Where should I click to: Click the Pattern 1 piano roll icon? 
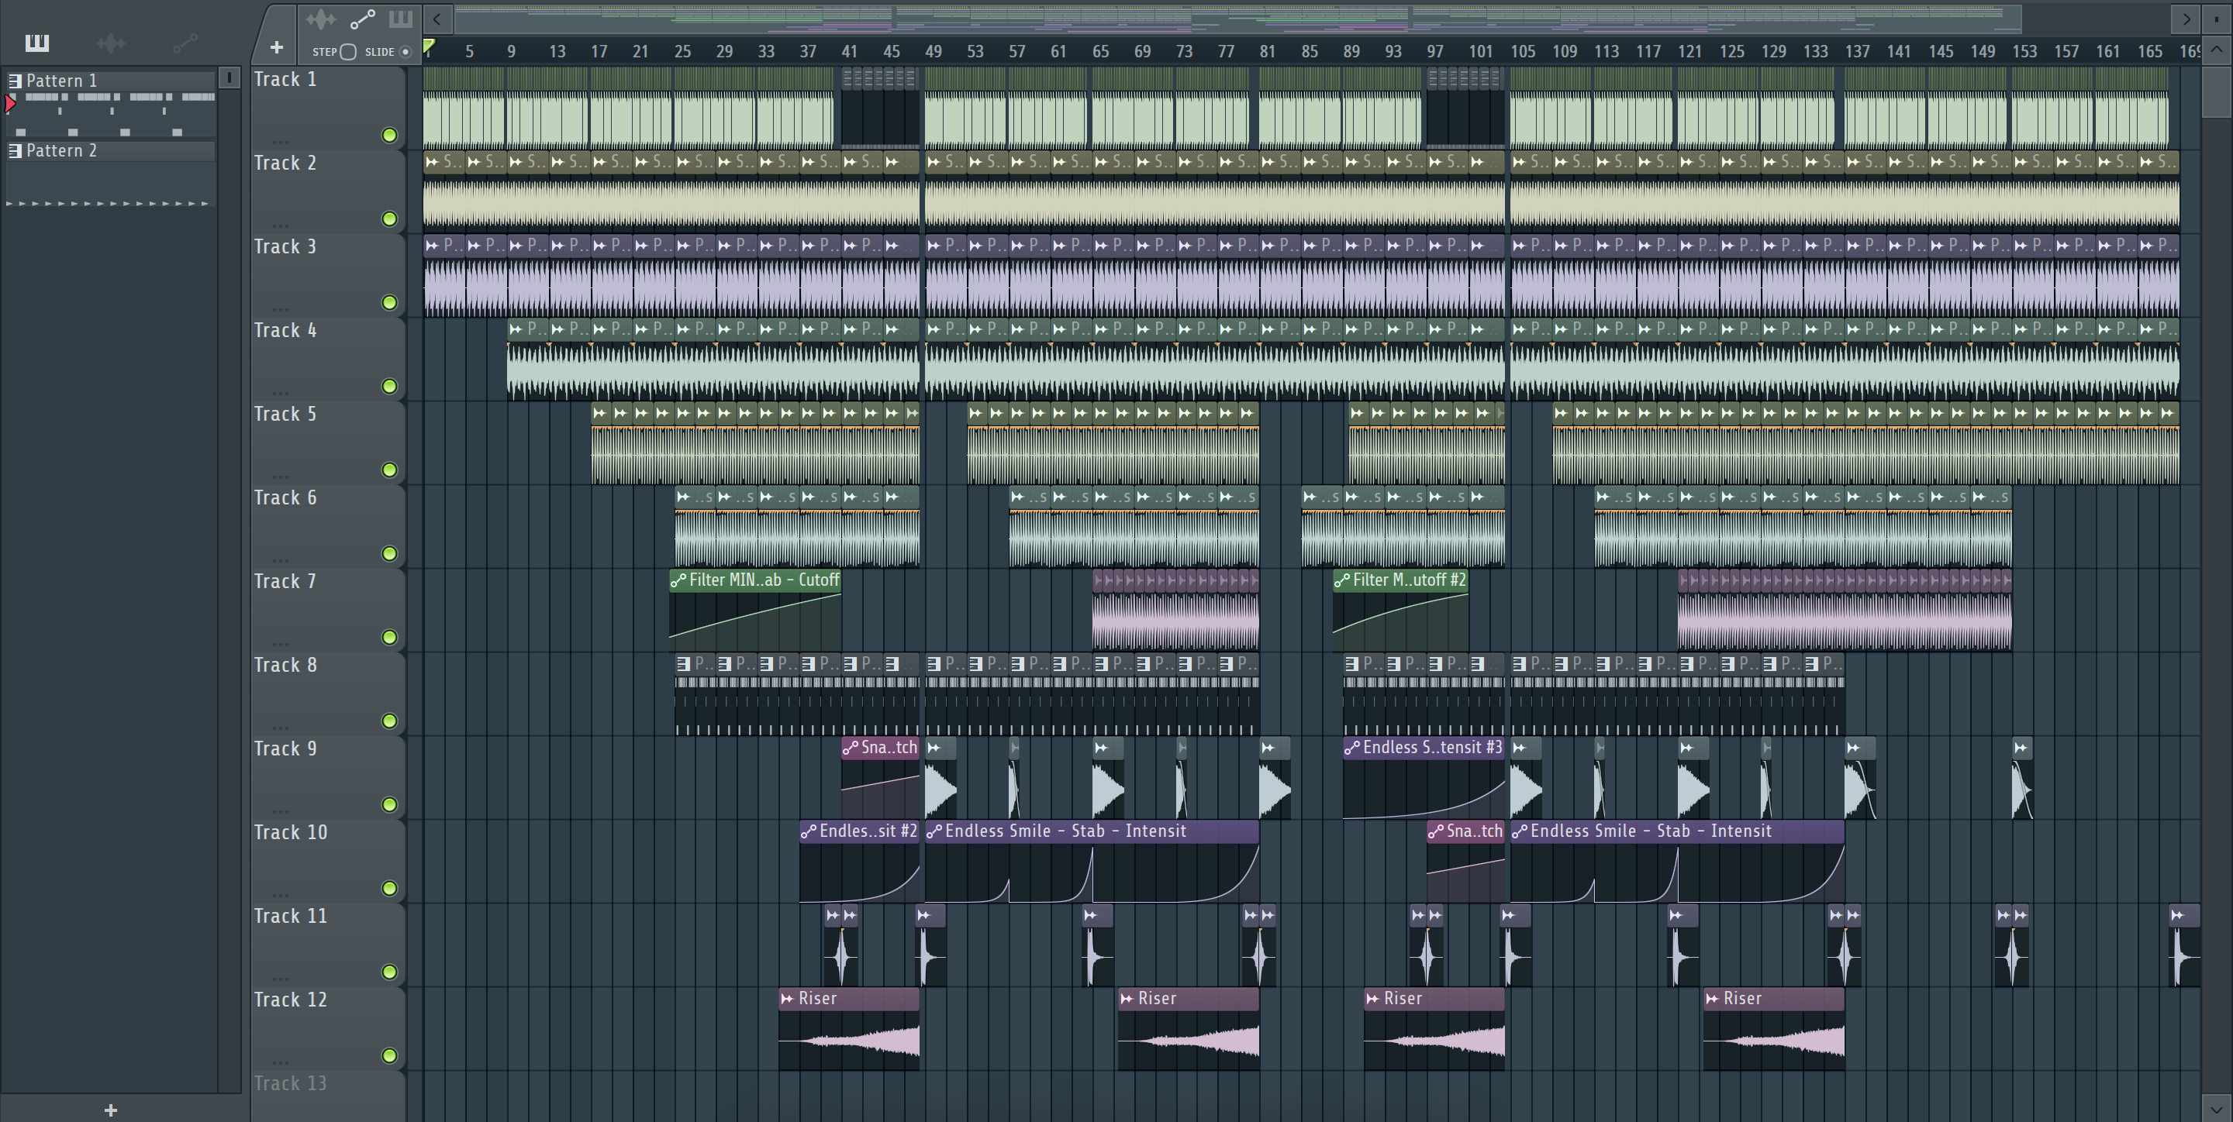tap(15, 81)
